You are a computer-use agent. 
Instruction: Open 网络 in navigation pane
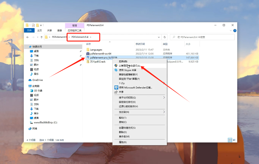(35, 128)
